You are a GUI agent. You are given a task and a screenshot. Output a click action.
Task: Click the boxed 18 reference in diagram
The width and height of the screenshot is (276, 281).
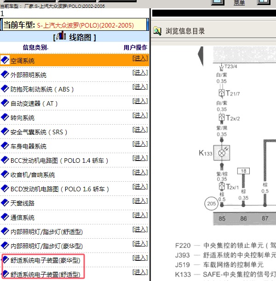pyautogui.click(x=243, y=171)
